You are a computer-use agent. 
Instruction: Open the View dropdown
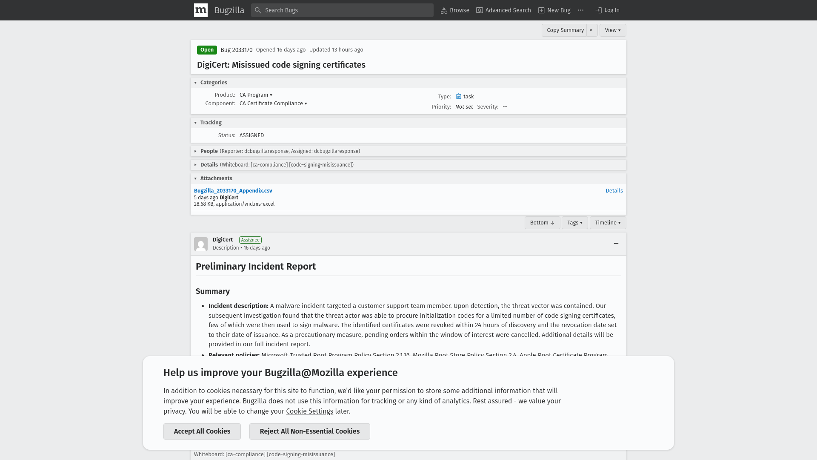[613, 30]
